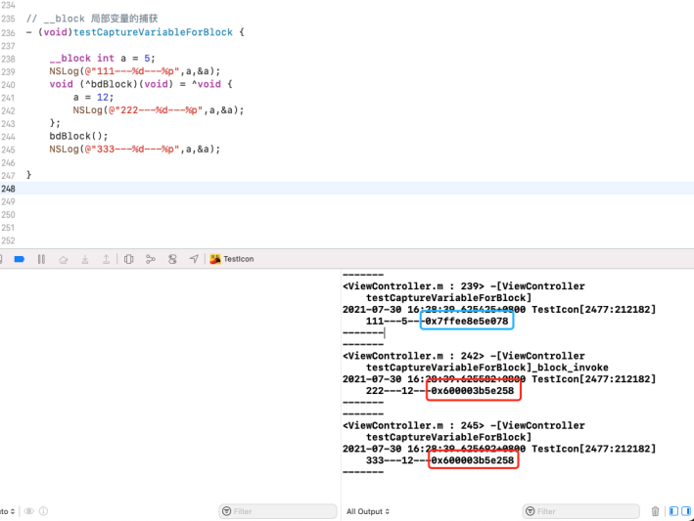Image resolution: width=694 pixels, height=521 pixels.
Task: Toggle the variables view pane button
Action: (x=673, y=511)
